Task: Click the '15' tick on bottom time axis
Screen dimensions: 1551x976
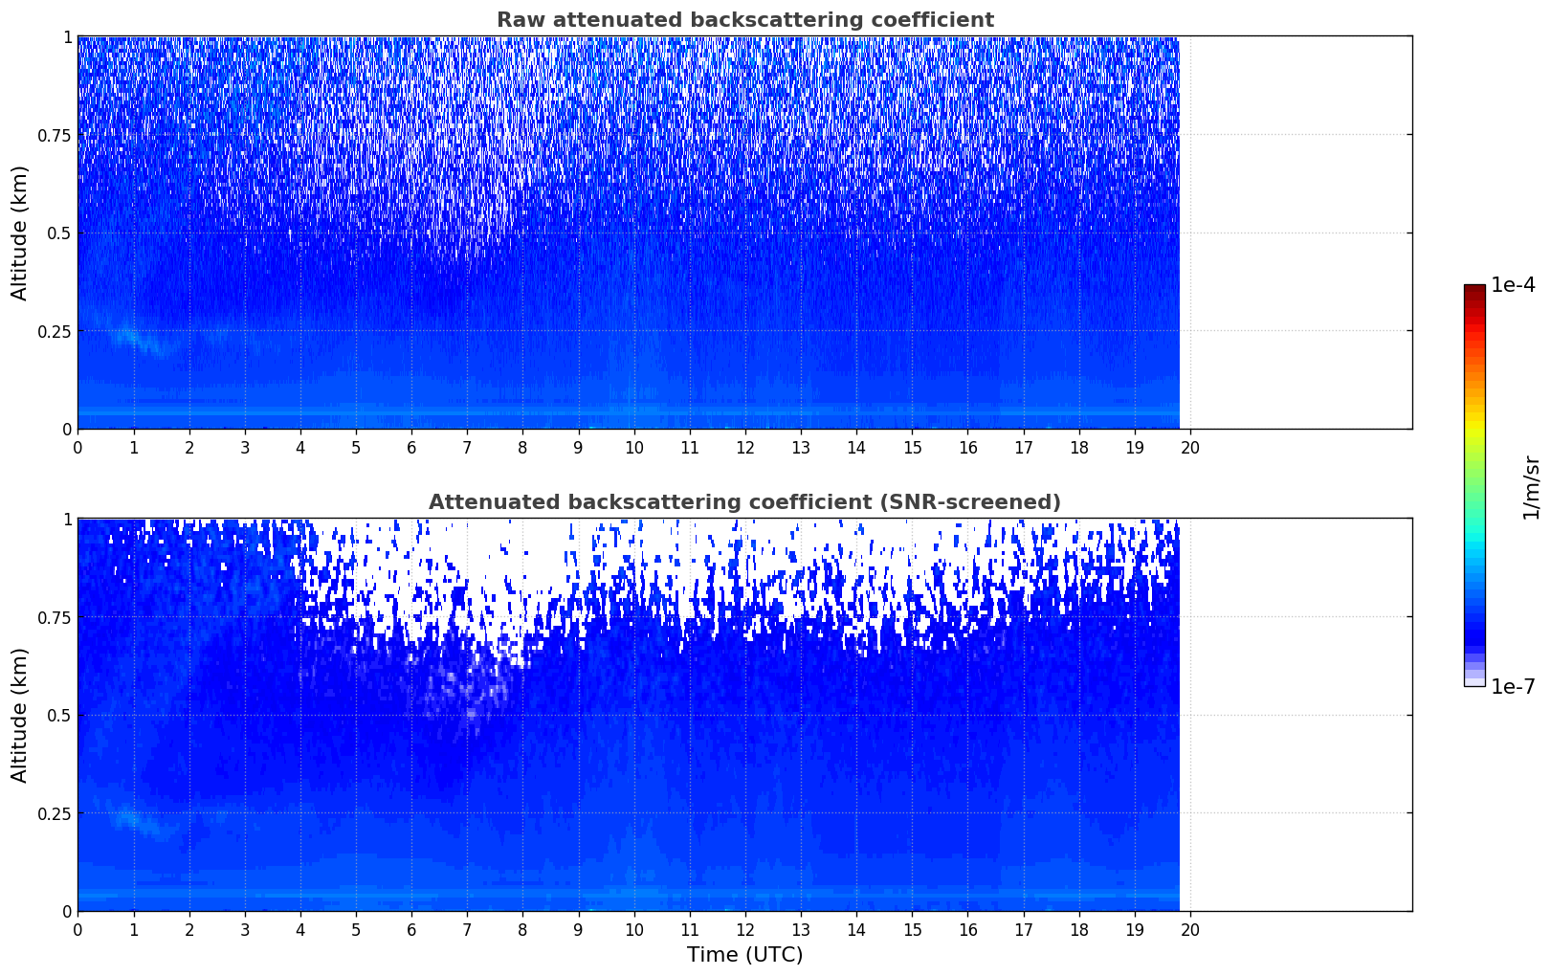Action: click(x=912, y=928)
